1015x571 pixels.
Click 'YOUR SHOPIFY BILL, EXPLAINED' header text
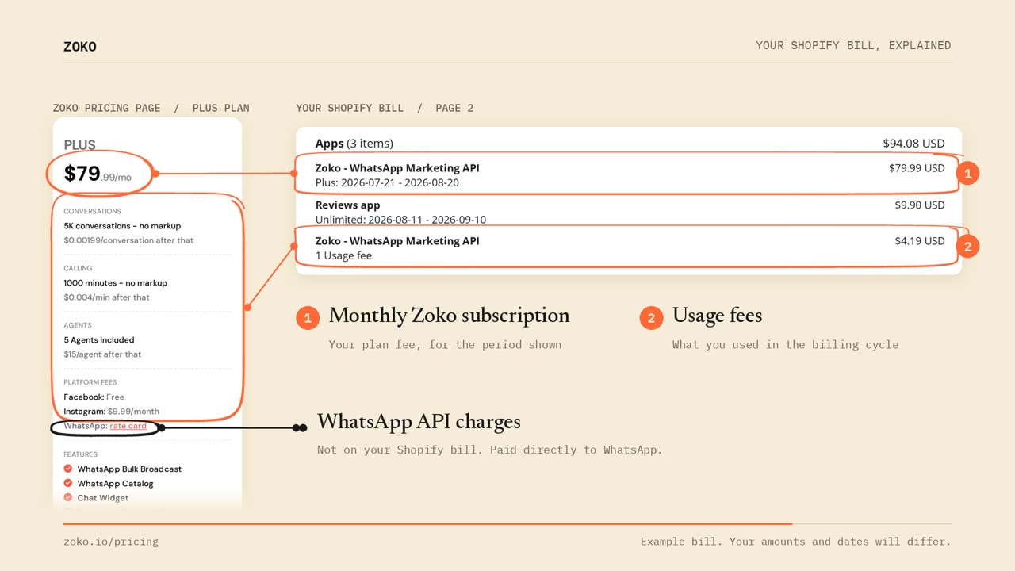click(853, 45)
